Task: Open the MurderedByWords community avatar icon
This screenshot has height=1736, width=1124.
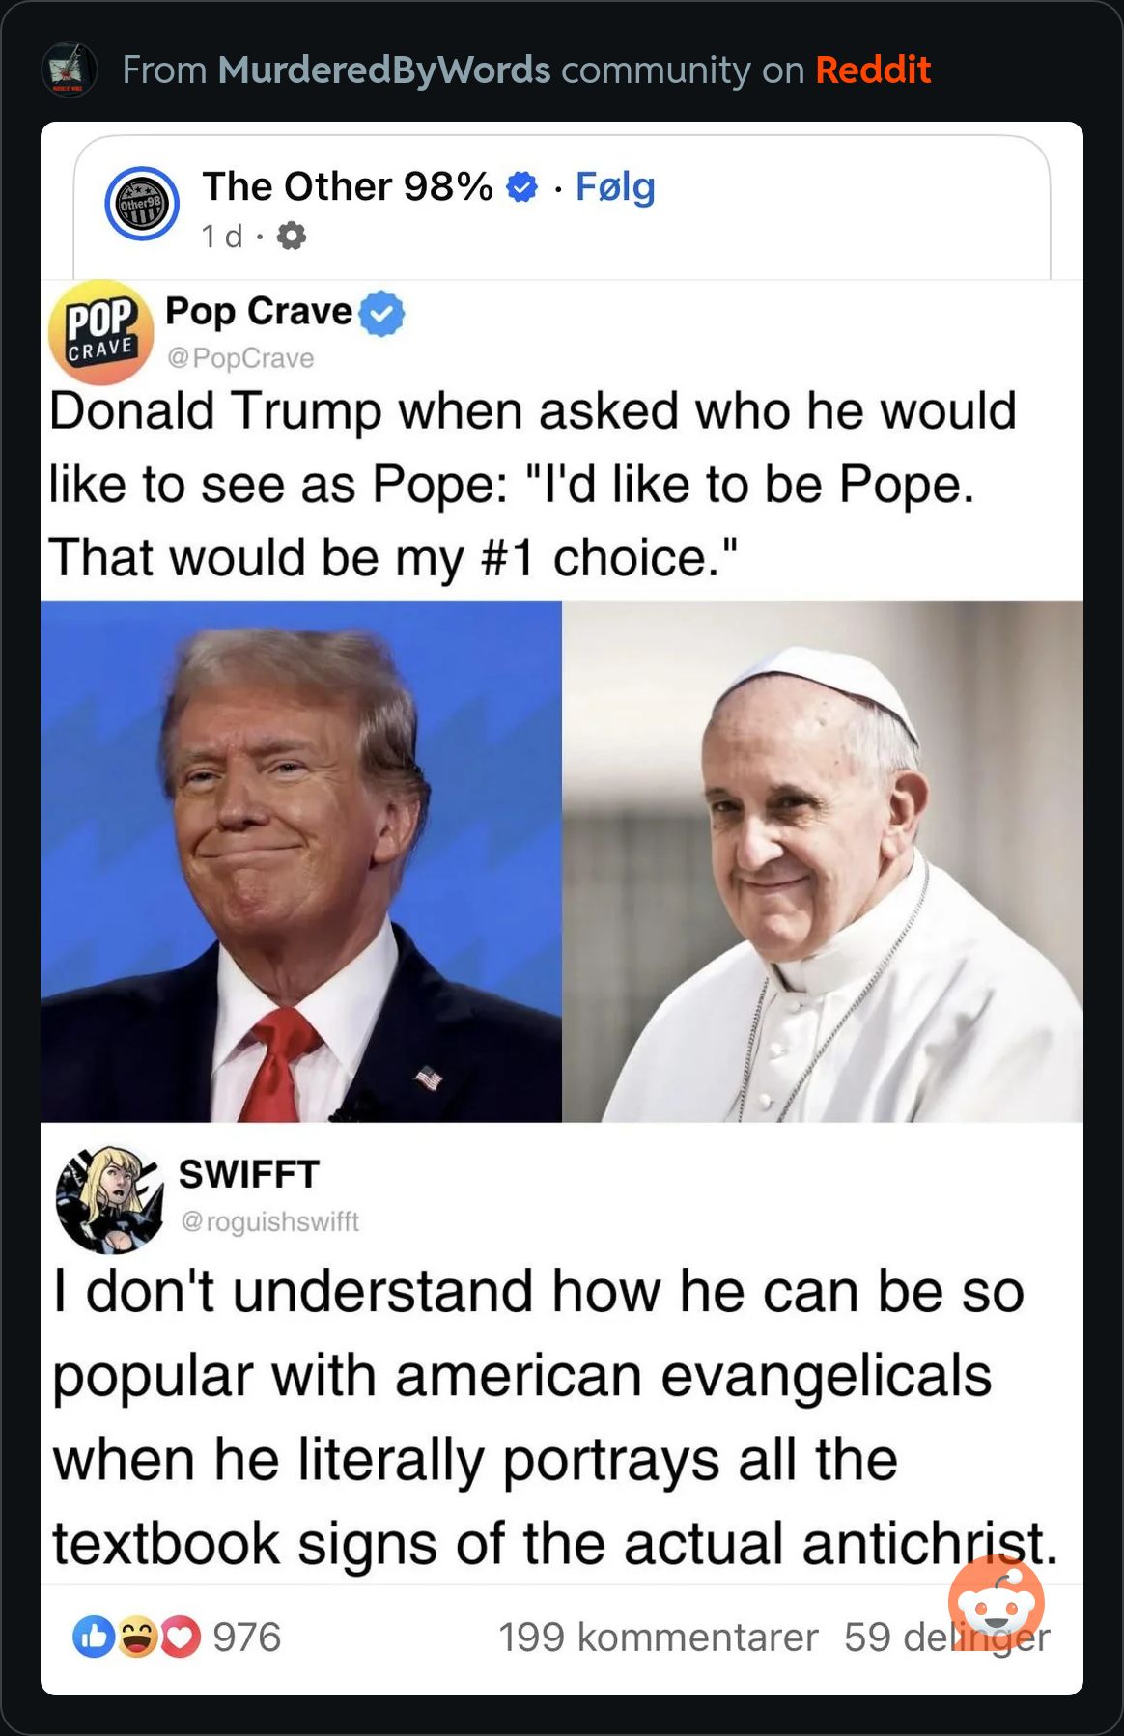Action: (70, 70)
